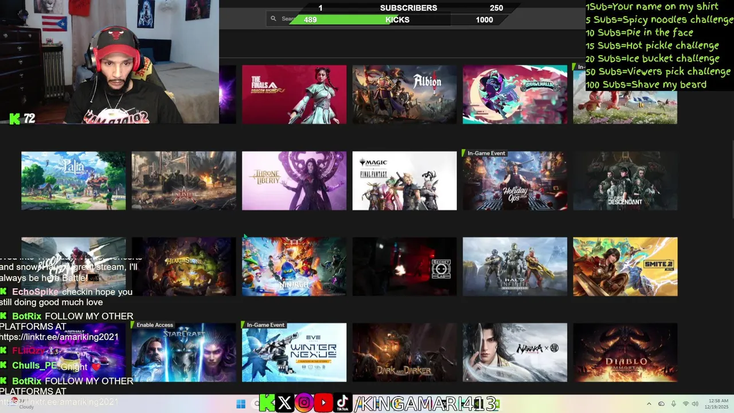
Task: Open the Hearthstone game tile
Action: [184, 267]
